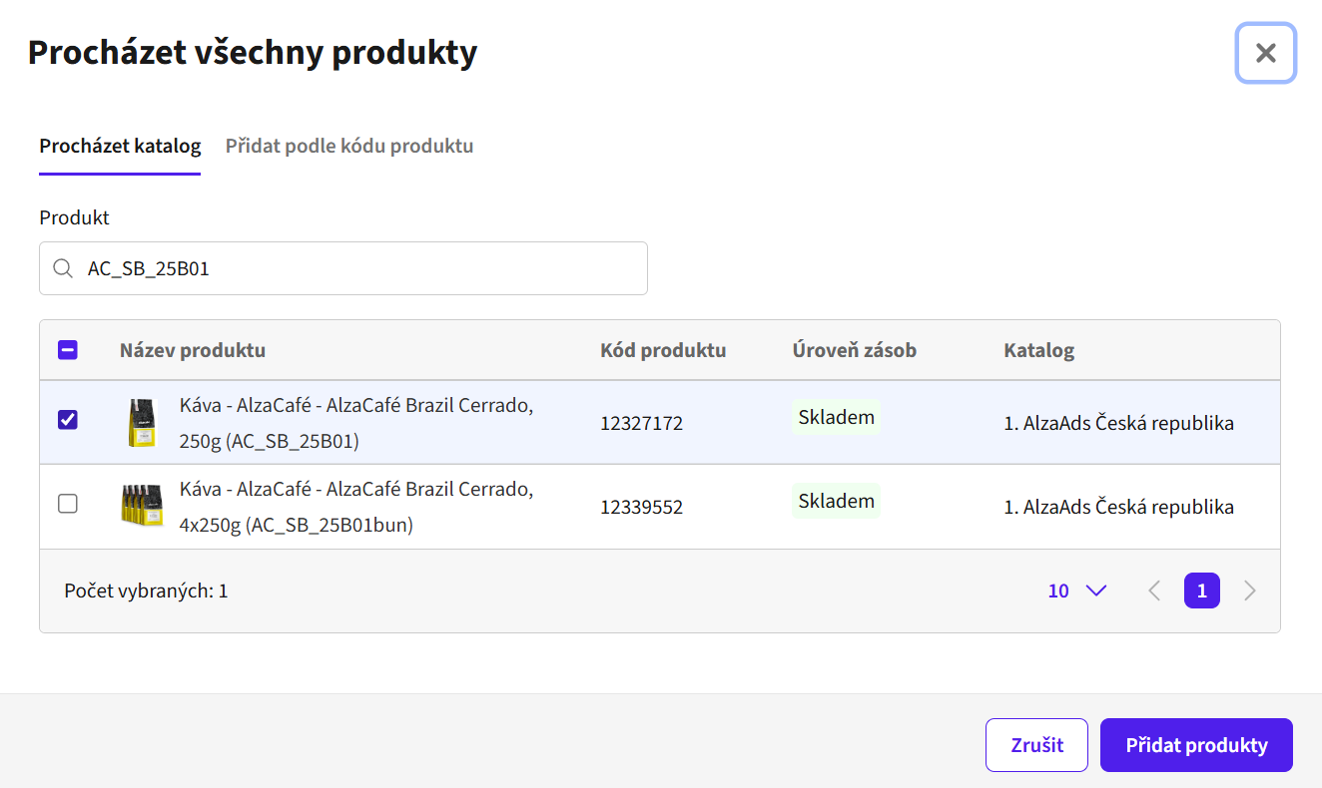The width and height of the screenshot is (1322, 788).
Task: Select page 1 in pagination
Action: tap(1202, 591)
